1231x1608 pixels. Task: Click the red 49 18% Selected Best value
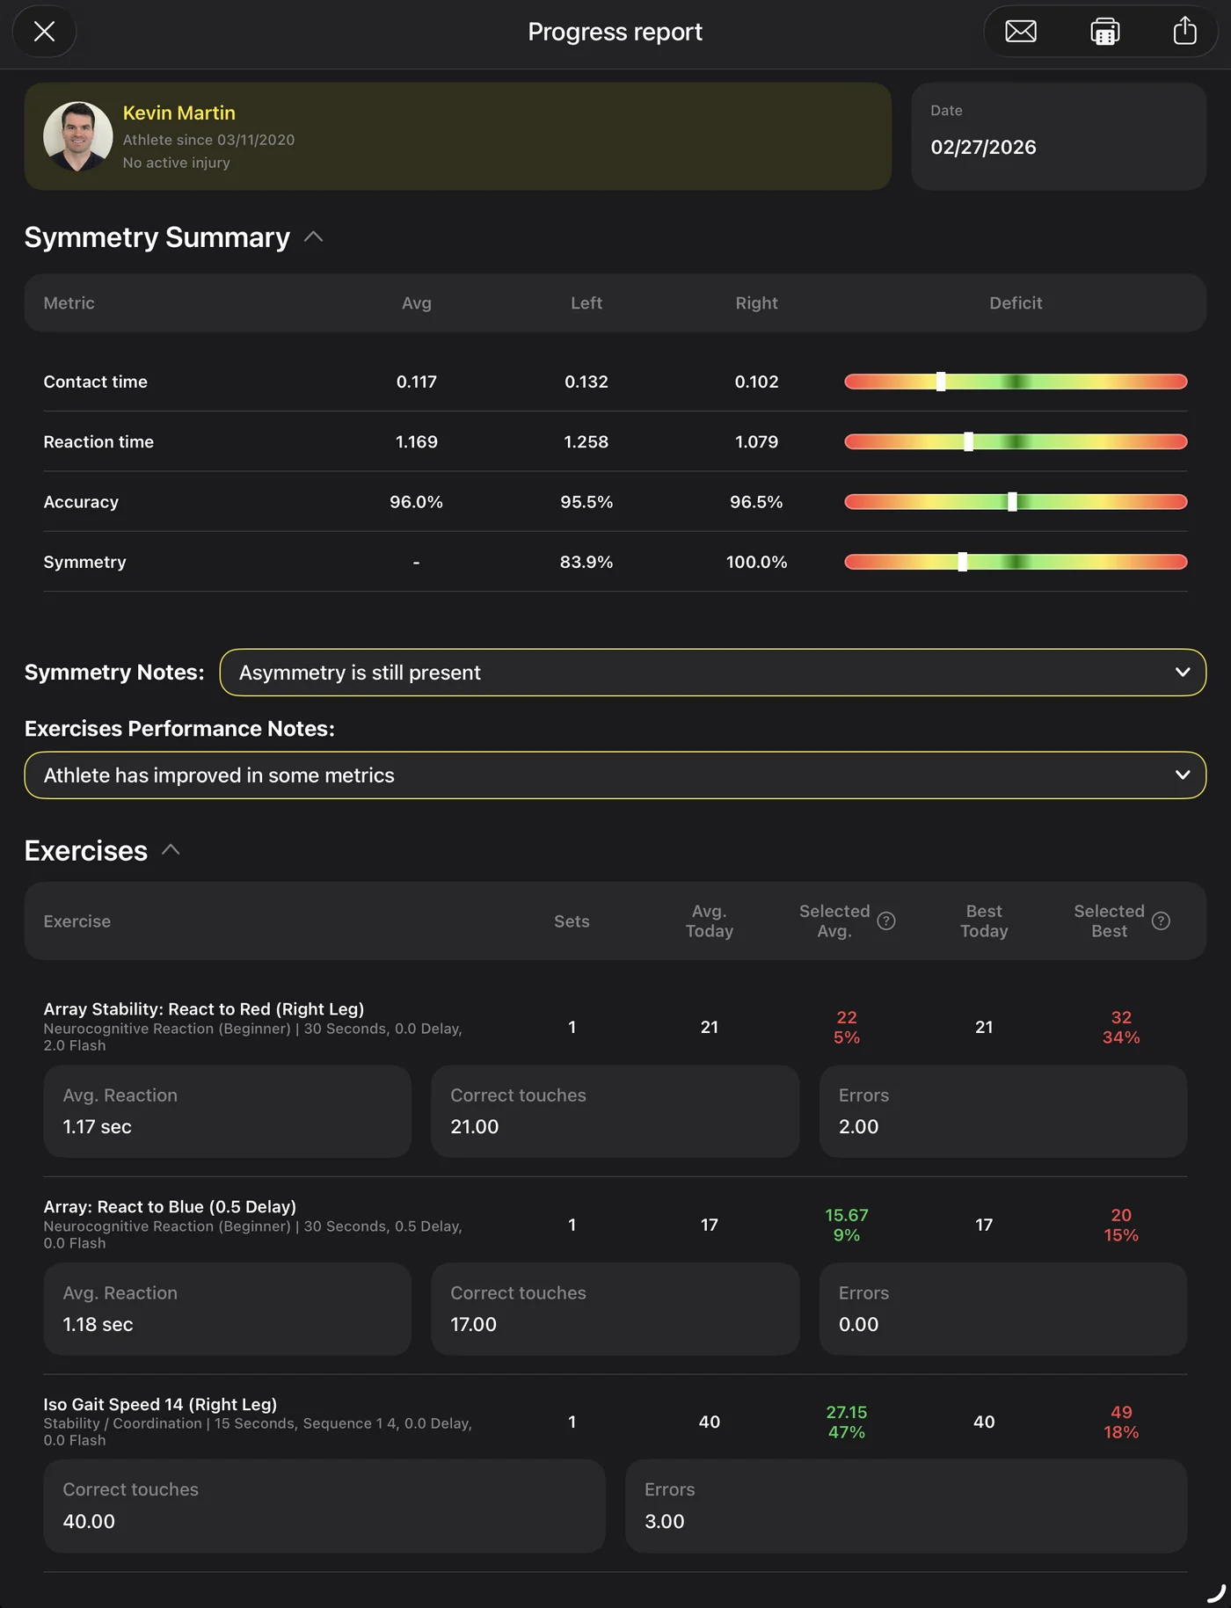pos(1121,1422)
